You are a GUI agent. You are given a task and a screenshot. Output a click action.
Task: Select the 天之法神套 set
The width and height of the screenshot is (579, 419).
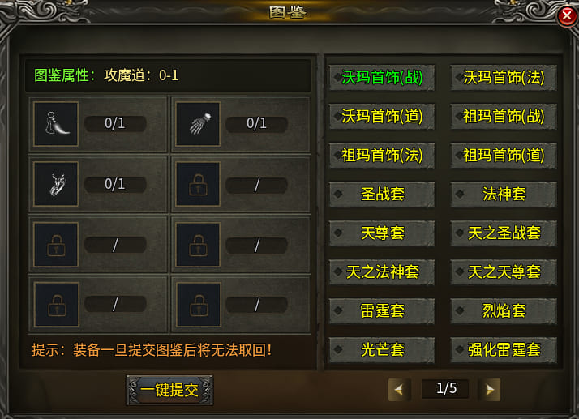[x=382, y=272]
